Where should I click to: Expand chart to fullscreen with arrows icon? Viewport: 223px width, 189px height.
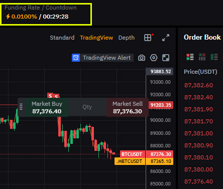tap(166, 38)
